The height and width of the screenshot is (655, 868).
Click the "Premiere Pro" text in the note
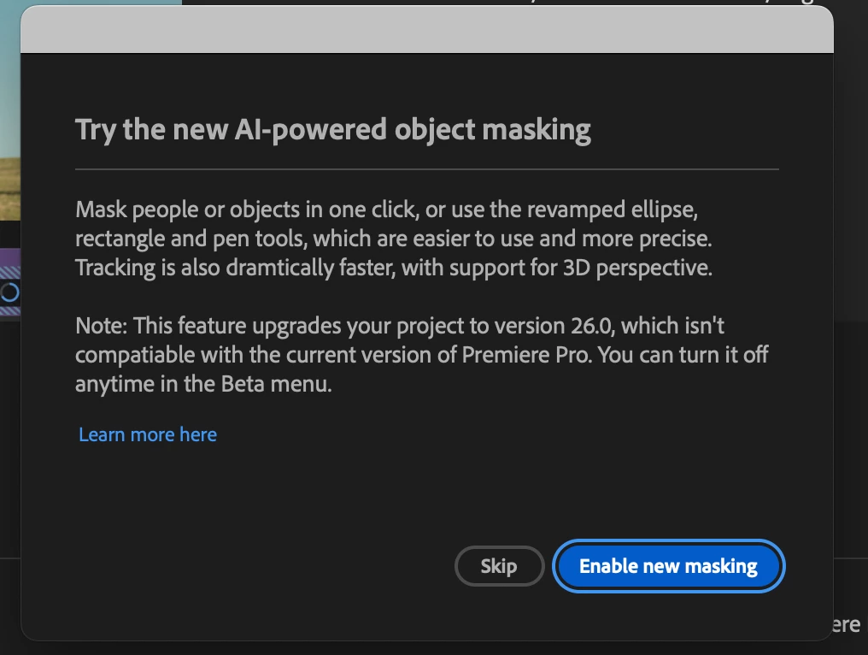525,355
